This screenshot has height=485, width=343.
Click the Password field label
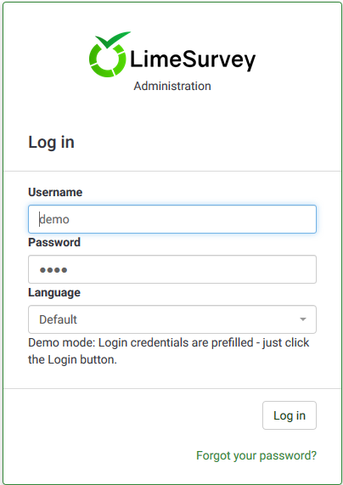[x=54, y=242]
